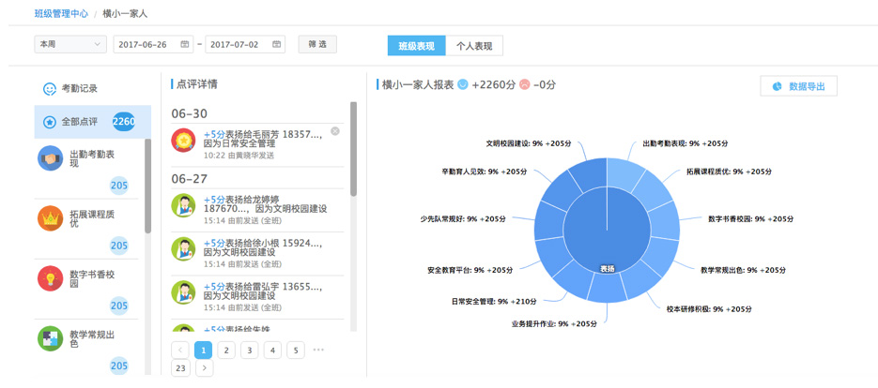Click the previous page arrow
This screenshot has width=878, height=388.
coord(180,350)
